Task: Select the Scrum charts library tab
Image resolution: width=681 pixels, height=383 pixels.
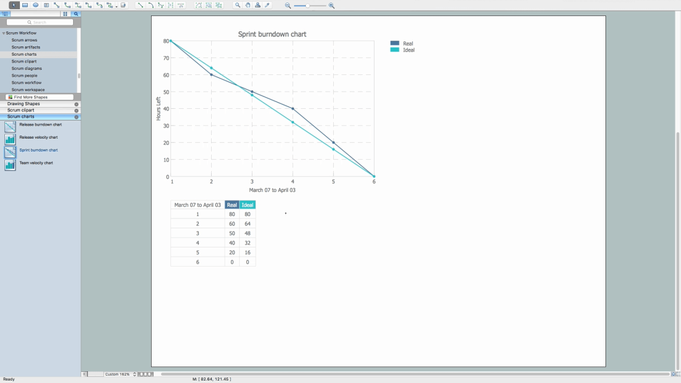Action: point(20,117)
